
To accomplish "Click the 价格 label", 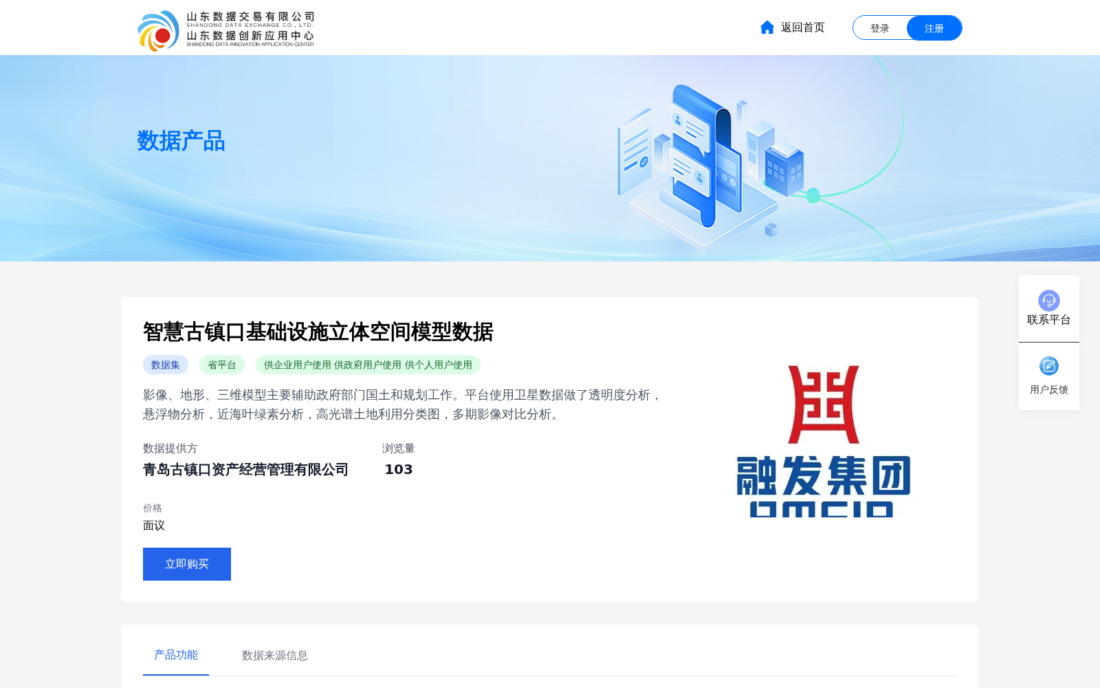I will pos(153,508).
